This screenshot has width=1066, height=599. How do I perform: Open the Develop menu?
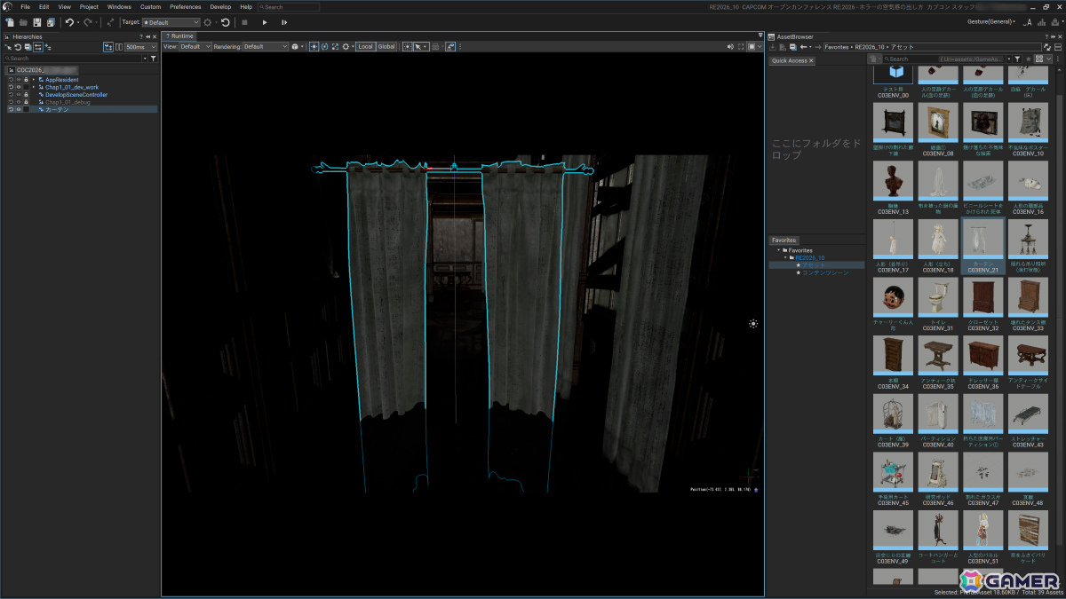pyautogui.click(x=220, y=7)
